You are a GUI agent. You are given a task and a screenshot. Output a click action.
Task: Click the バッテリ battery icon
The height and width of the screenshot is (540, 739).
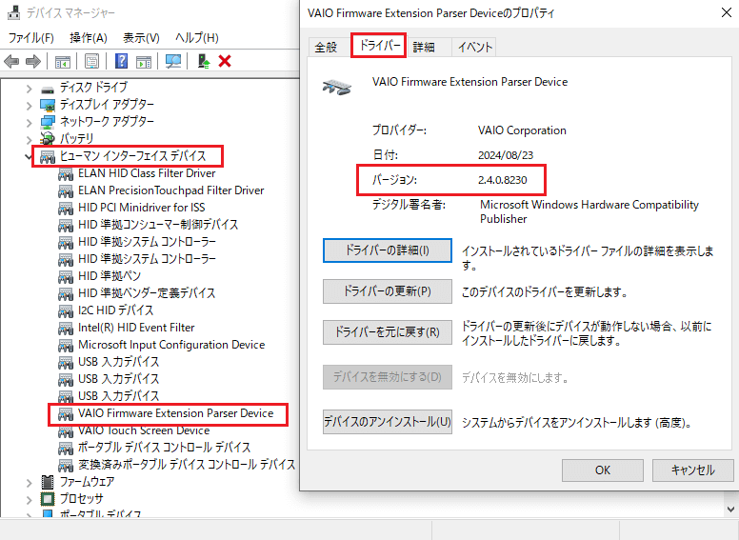click(x=48, y=138)
